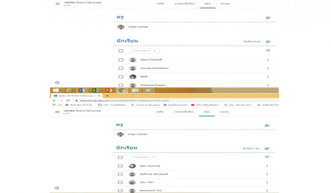Select the checkbox for Natchawan You
Screen dimensions: 331x193
(x=120, y=191)
